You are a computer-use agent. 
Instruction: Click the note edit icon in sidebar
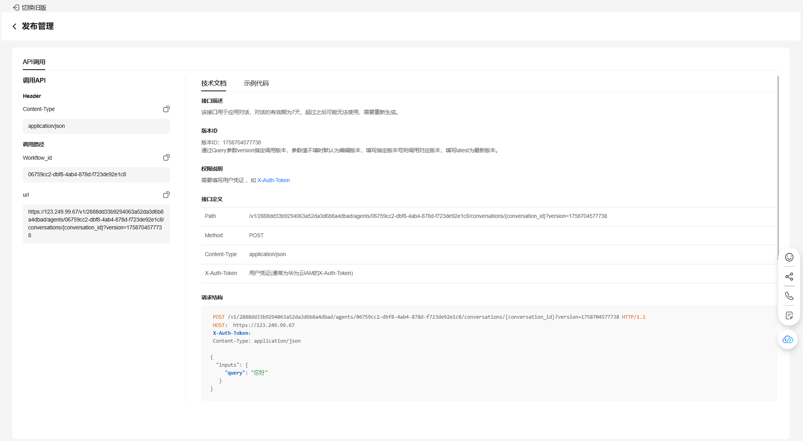click(x=789, y=316)
